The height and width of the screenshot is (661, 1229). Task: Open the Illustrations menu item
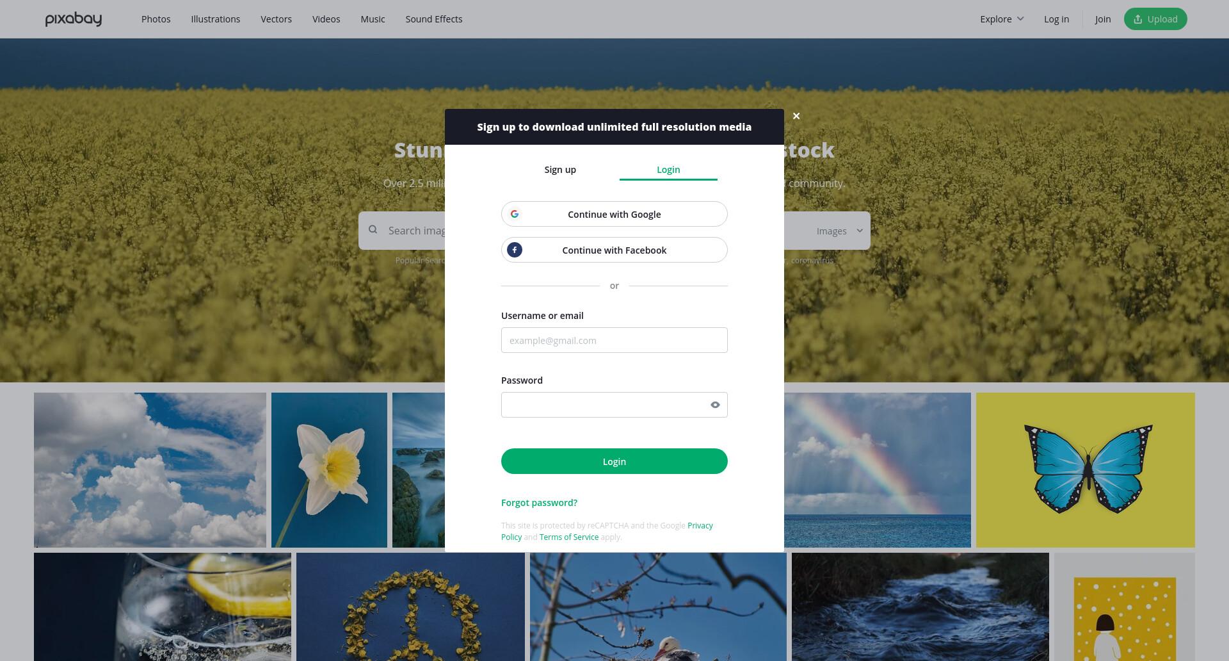[216, 19]
